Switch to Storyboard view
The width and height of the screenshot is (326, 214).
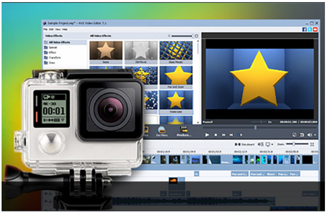click(x=245, y=144)
